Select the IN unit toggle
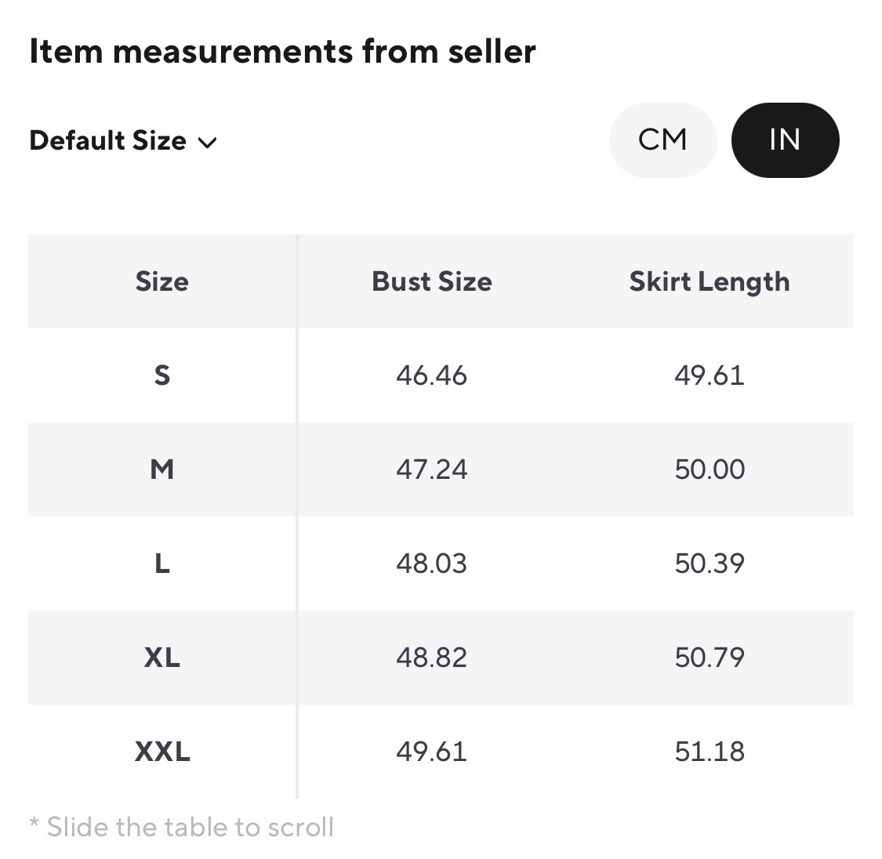 pyautogui.click(x=785, y=140)
